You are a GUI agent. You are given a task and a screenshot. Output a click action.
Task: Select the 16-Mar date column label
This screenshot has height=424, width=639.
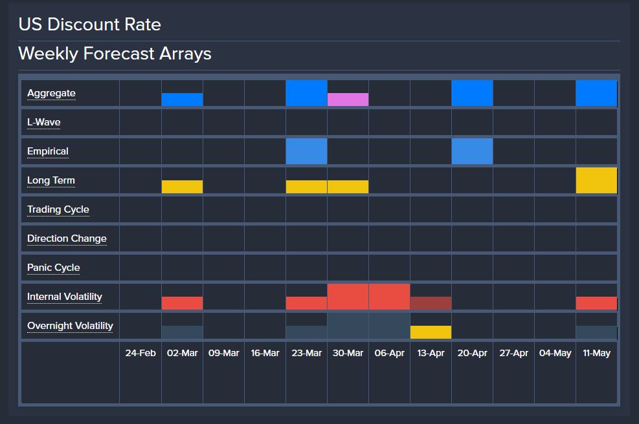point(265,353)
